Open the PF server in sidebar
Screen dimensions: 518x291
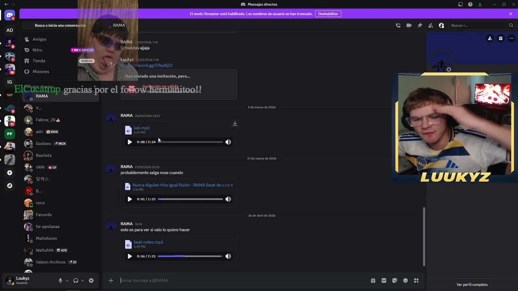click(10, 134)
